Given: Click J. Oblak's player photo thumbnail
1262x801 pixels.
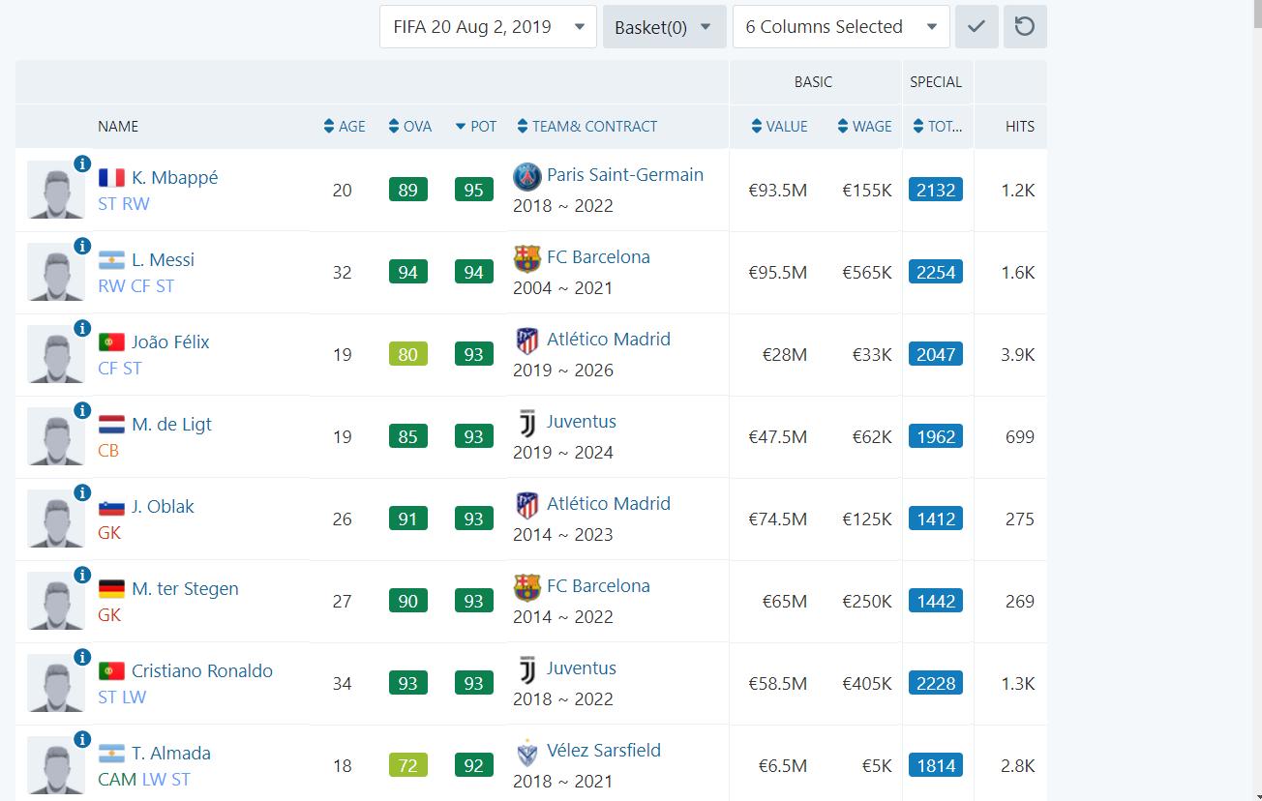Looking at the screenshot, I should [55, 519].
